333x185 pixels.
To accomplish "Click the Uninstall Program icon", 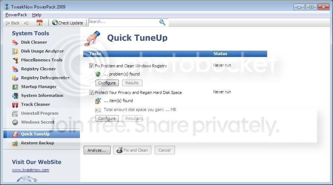I will click(x=15, y=114).
